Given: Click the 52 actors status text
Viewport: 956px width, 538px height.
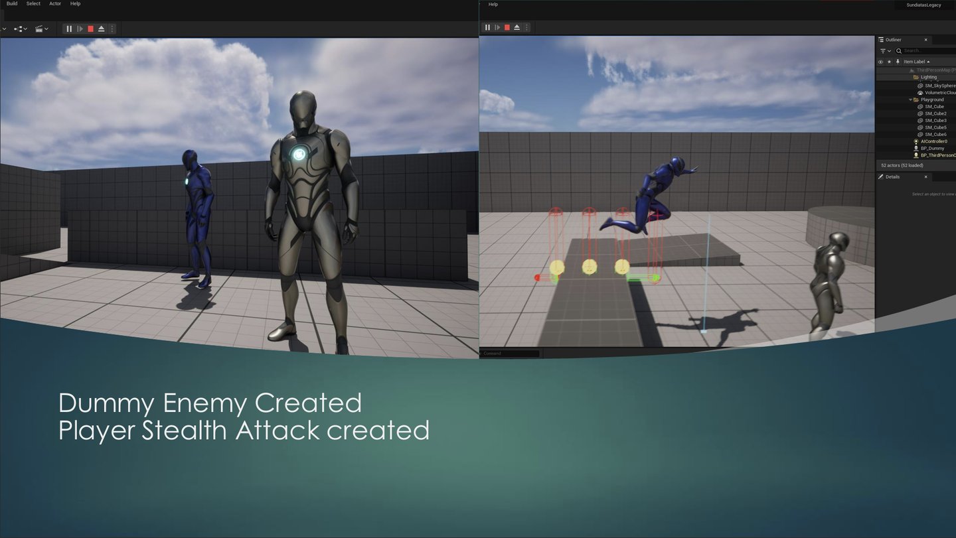Looking at the screenshot, I should point(902,165).
